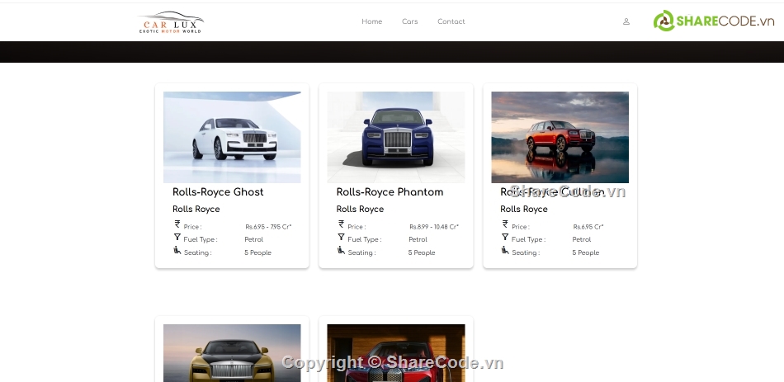The width and height of the screenshot is (784, 382).
Task: Open the Rolls-Royce Phantom title link
Action: [390, 192]
